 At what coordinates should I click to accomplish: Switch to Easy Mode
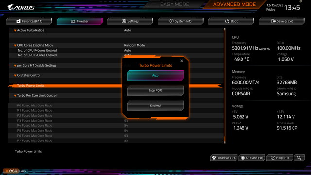click(x=174, y=4)
